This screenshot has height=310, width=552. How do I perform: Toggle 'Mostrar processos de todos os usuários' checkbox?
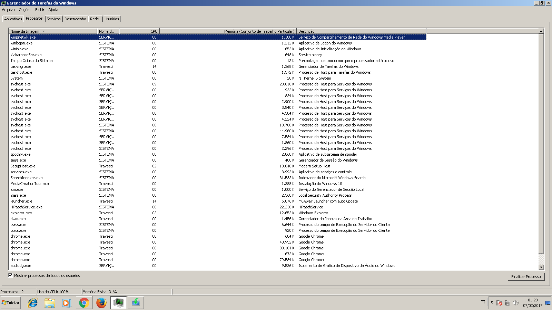click(x=10, y=275)
